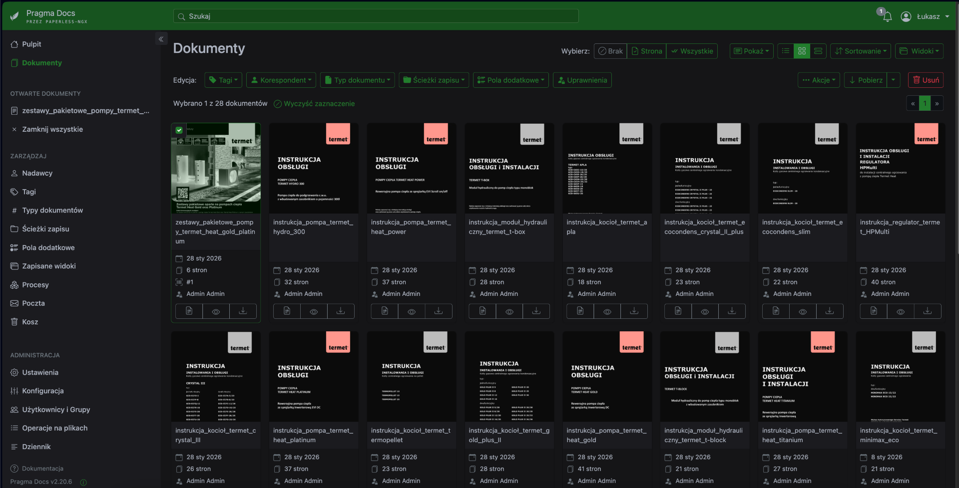
Task: Switch to the small cards grid view icon
Action: pos(802,51)
